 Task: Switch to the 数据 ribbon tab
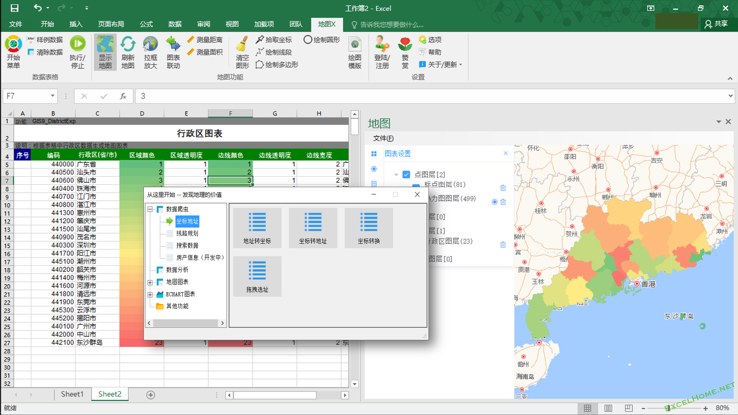point(175,24)
